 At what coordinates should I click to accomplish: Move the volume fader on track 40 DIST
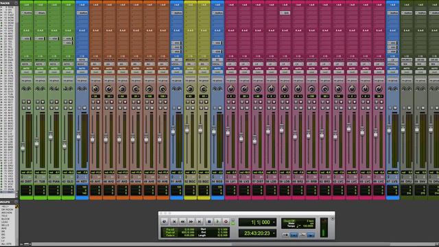(x=23, y=147)
